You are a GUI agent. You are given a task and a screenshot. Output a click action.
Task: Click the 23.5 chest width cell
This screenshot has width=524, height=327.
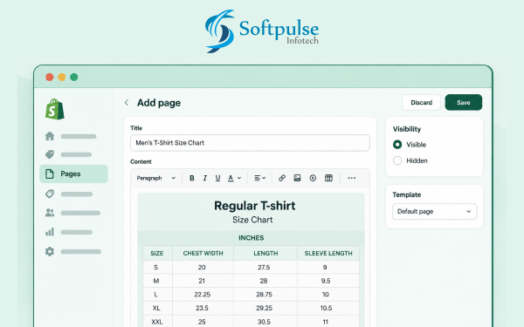coord(203,308)
